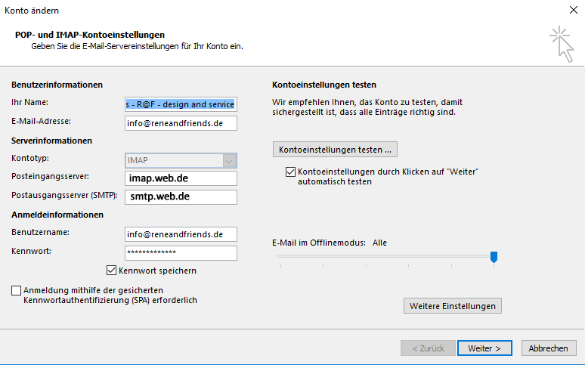Screen dimensions: 585x365
Task: Click the Posteingangsserver field imap.web.de
Action: click(181, 178)
